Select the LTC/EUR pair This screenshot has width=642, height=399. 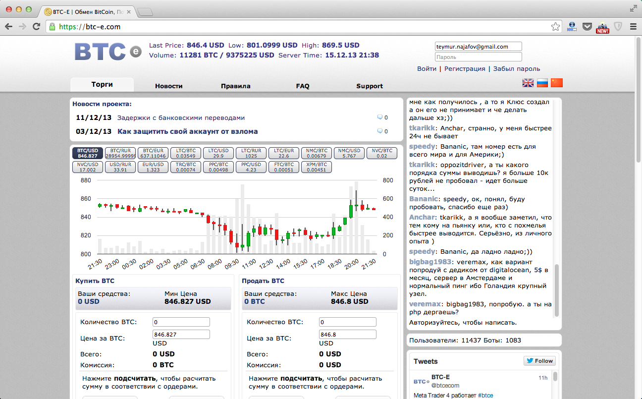(x=284, y=153)
